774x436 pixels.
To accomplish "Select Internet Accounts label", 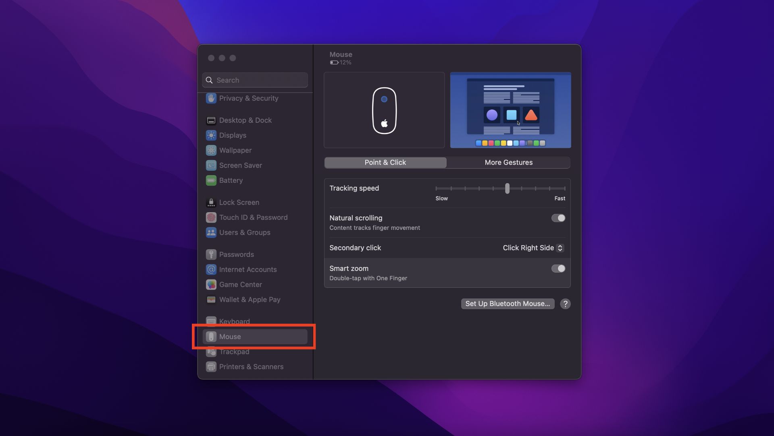I will pyautogui.click(x=248, y=269).
